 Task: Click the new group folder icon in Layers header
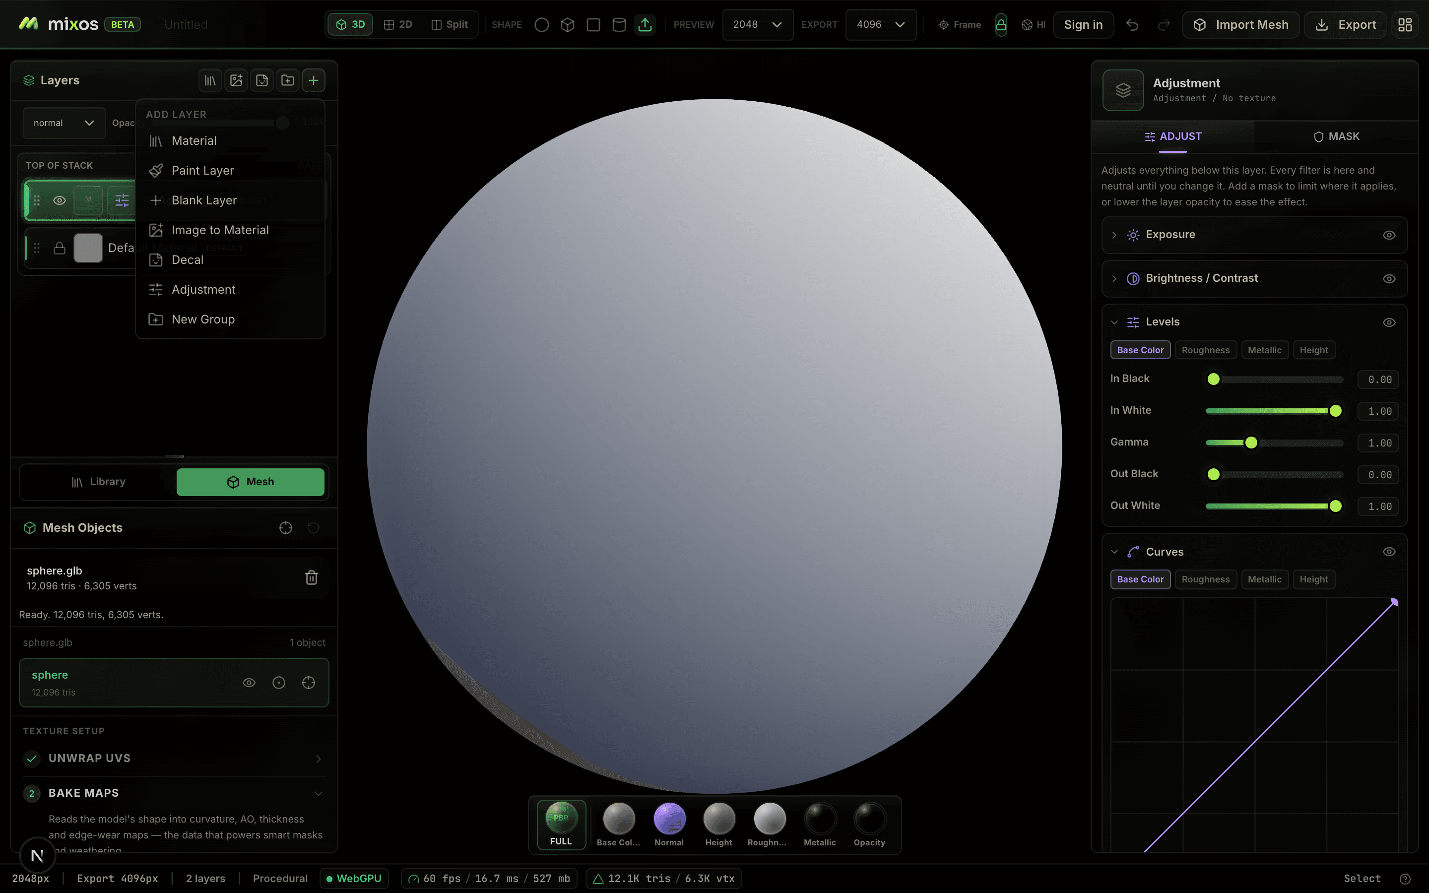point(288,80)
